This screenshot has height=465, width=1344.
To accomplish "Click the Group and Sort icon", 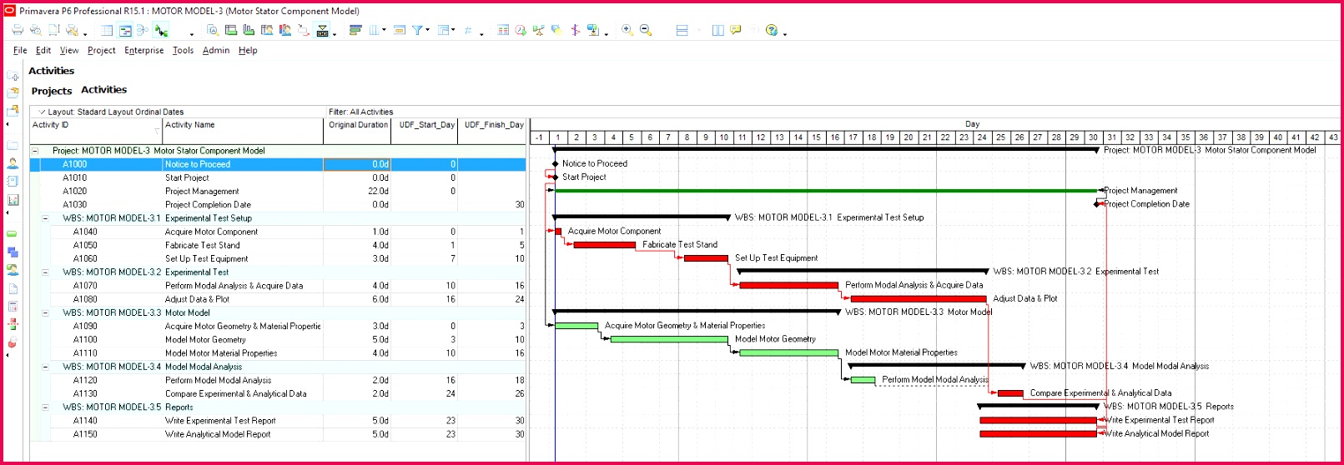I will pyautogui.click(x=444, y=30).
